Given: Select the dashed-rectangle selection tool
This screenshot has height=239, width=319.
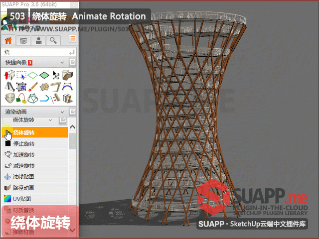Looking at the screenshot, I should coord(21,75).
